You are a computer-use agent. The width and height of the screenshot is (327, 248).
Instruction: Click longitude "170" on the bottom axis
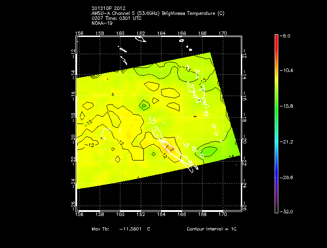click(x=223, y=214)
